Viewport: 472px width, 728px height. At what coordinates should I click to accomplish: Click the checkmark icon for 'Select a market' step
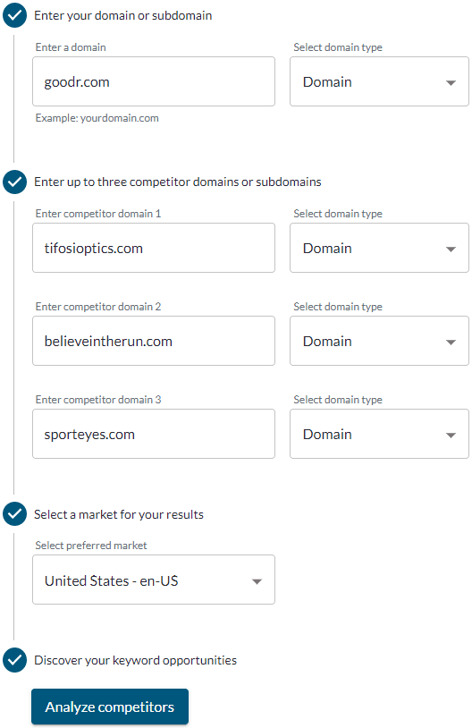tap(14, 514)
